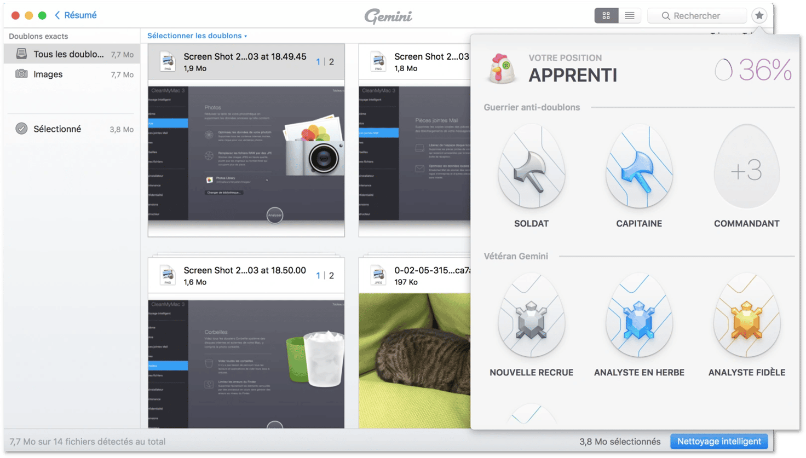Select Images category in sidebar
The image size is (806, 458).
[72, 74]
